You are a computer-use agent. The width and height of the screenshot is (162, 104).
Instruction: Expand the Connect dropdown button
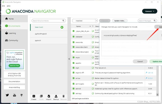(x=150, y=11)
